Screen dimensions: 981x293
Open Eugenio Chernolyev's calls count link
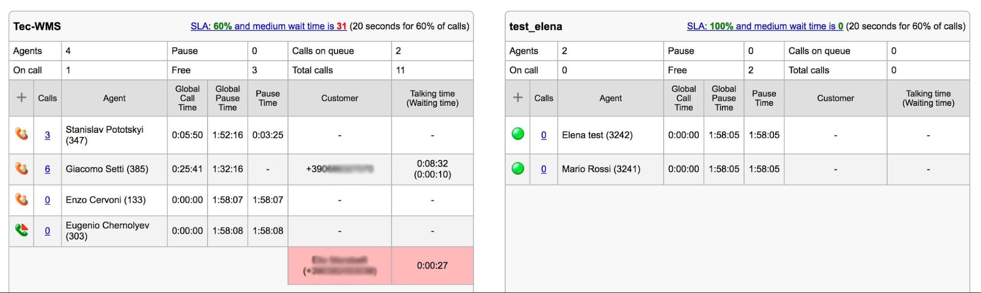point(47,231)
